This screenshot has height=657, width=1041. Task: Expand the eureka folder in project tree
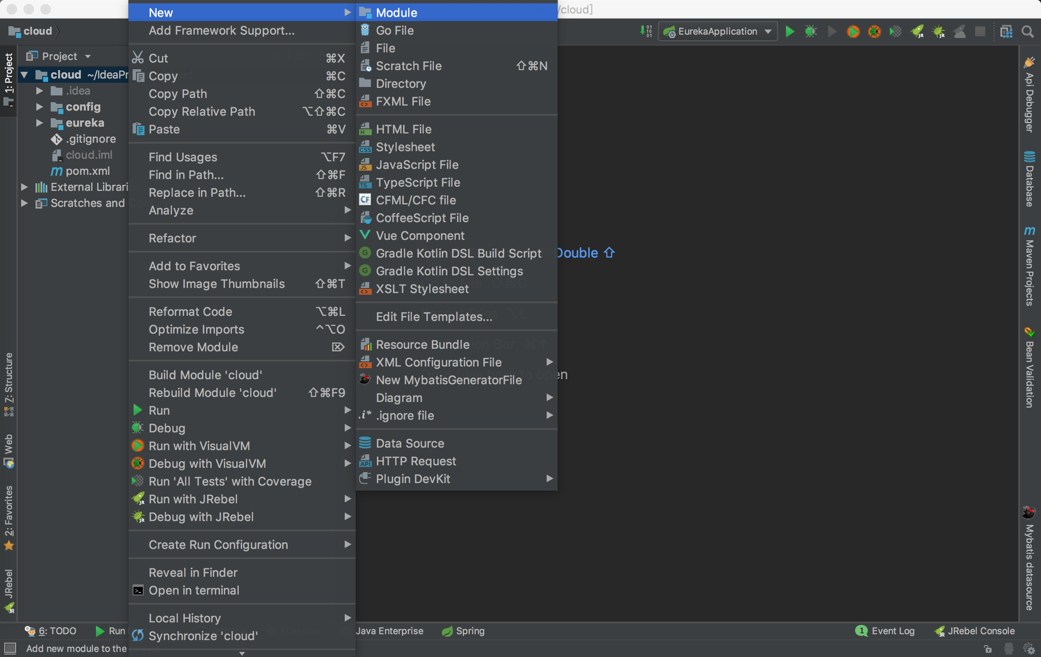click(39, 123)
